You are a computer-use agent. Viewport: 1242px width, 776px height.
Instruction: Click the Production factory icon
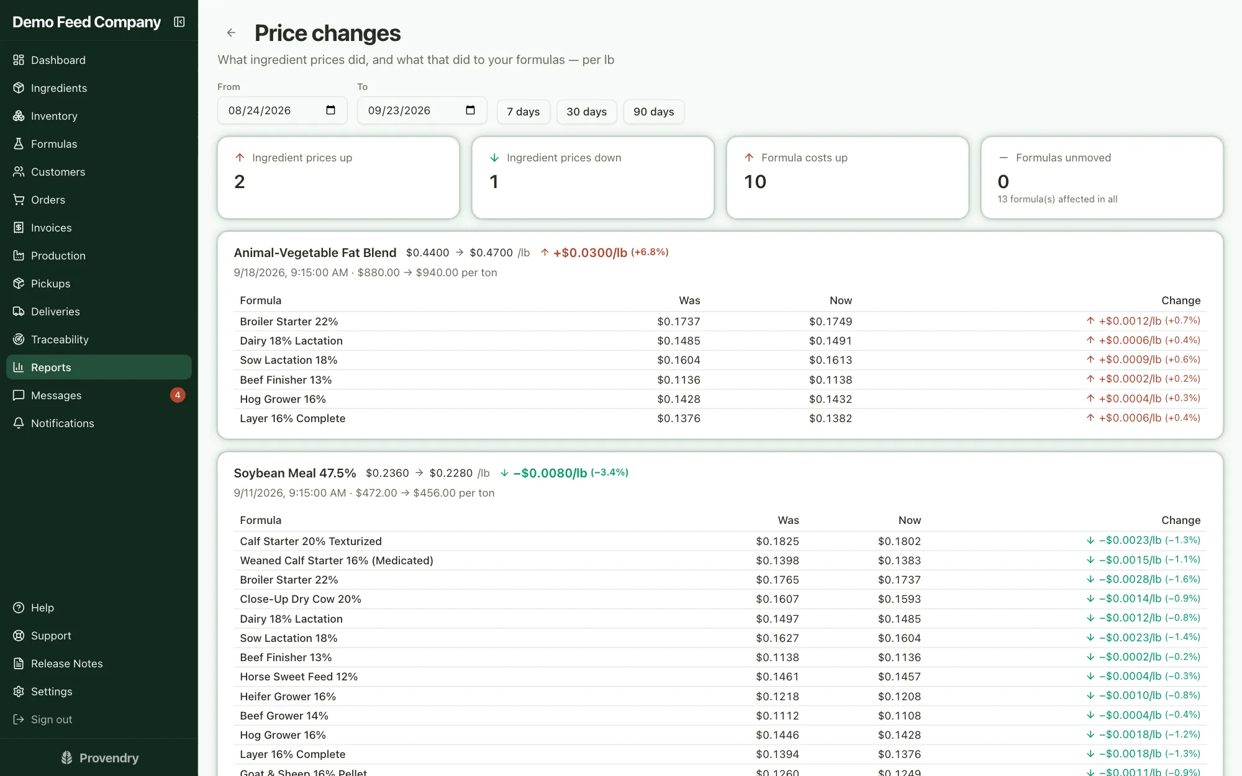coord(19,255)
